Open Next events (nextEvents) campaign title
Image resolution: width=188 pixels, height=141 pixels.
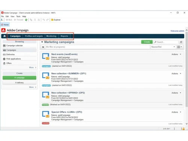click(x=64, y=54)
